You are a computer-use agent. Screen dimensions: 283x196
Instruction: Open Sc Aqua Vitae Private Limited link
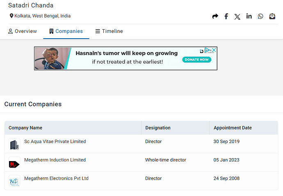(x=55, y=141)
